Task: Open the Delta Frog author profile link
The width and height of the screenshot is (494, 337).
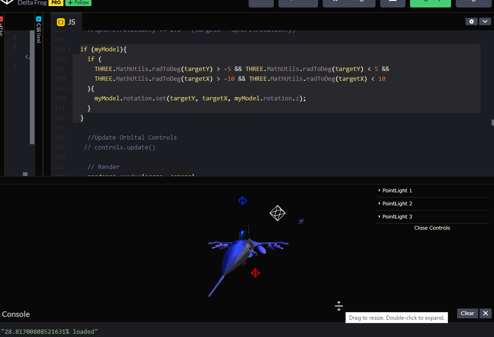Action: 32,2
